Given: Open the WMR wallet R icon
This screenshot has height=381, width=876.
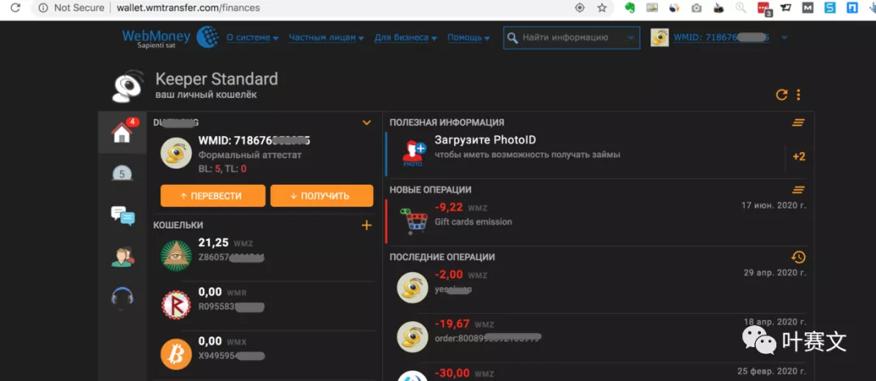Looking at the screenshot, I should (x=177, y=305).
